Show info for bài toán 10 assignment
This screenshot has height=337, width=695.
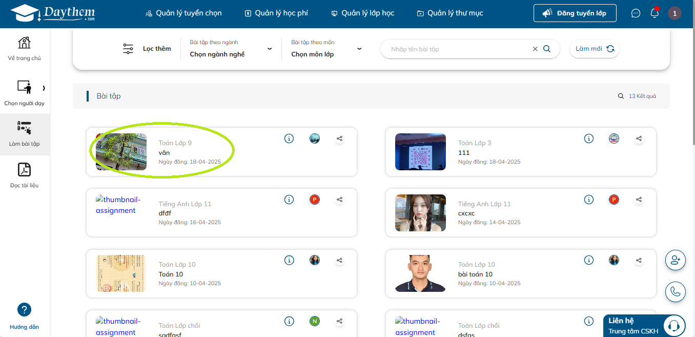[x=589, y=260]
